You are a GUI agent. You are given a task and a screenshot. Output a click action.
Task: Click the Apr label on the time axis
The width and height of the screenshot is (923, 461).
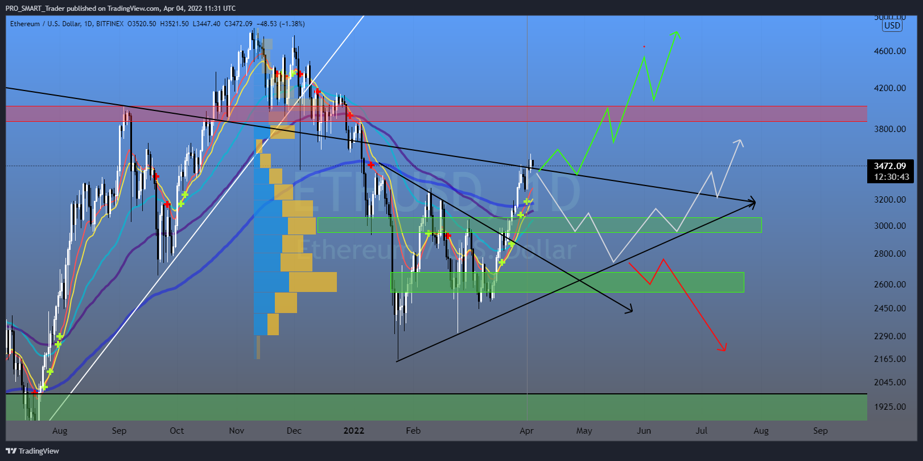526,431
